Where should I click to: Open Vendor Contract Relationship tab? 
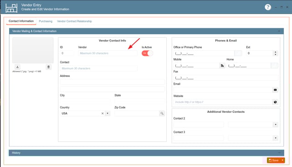(x=75, y=21)
